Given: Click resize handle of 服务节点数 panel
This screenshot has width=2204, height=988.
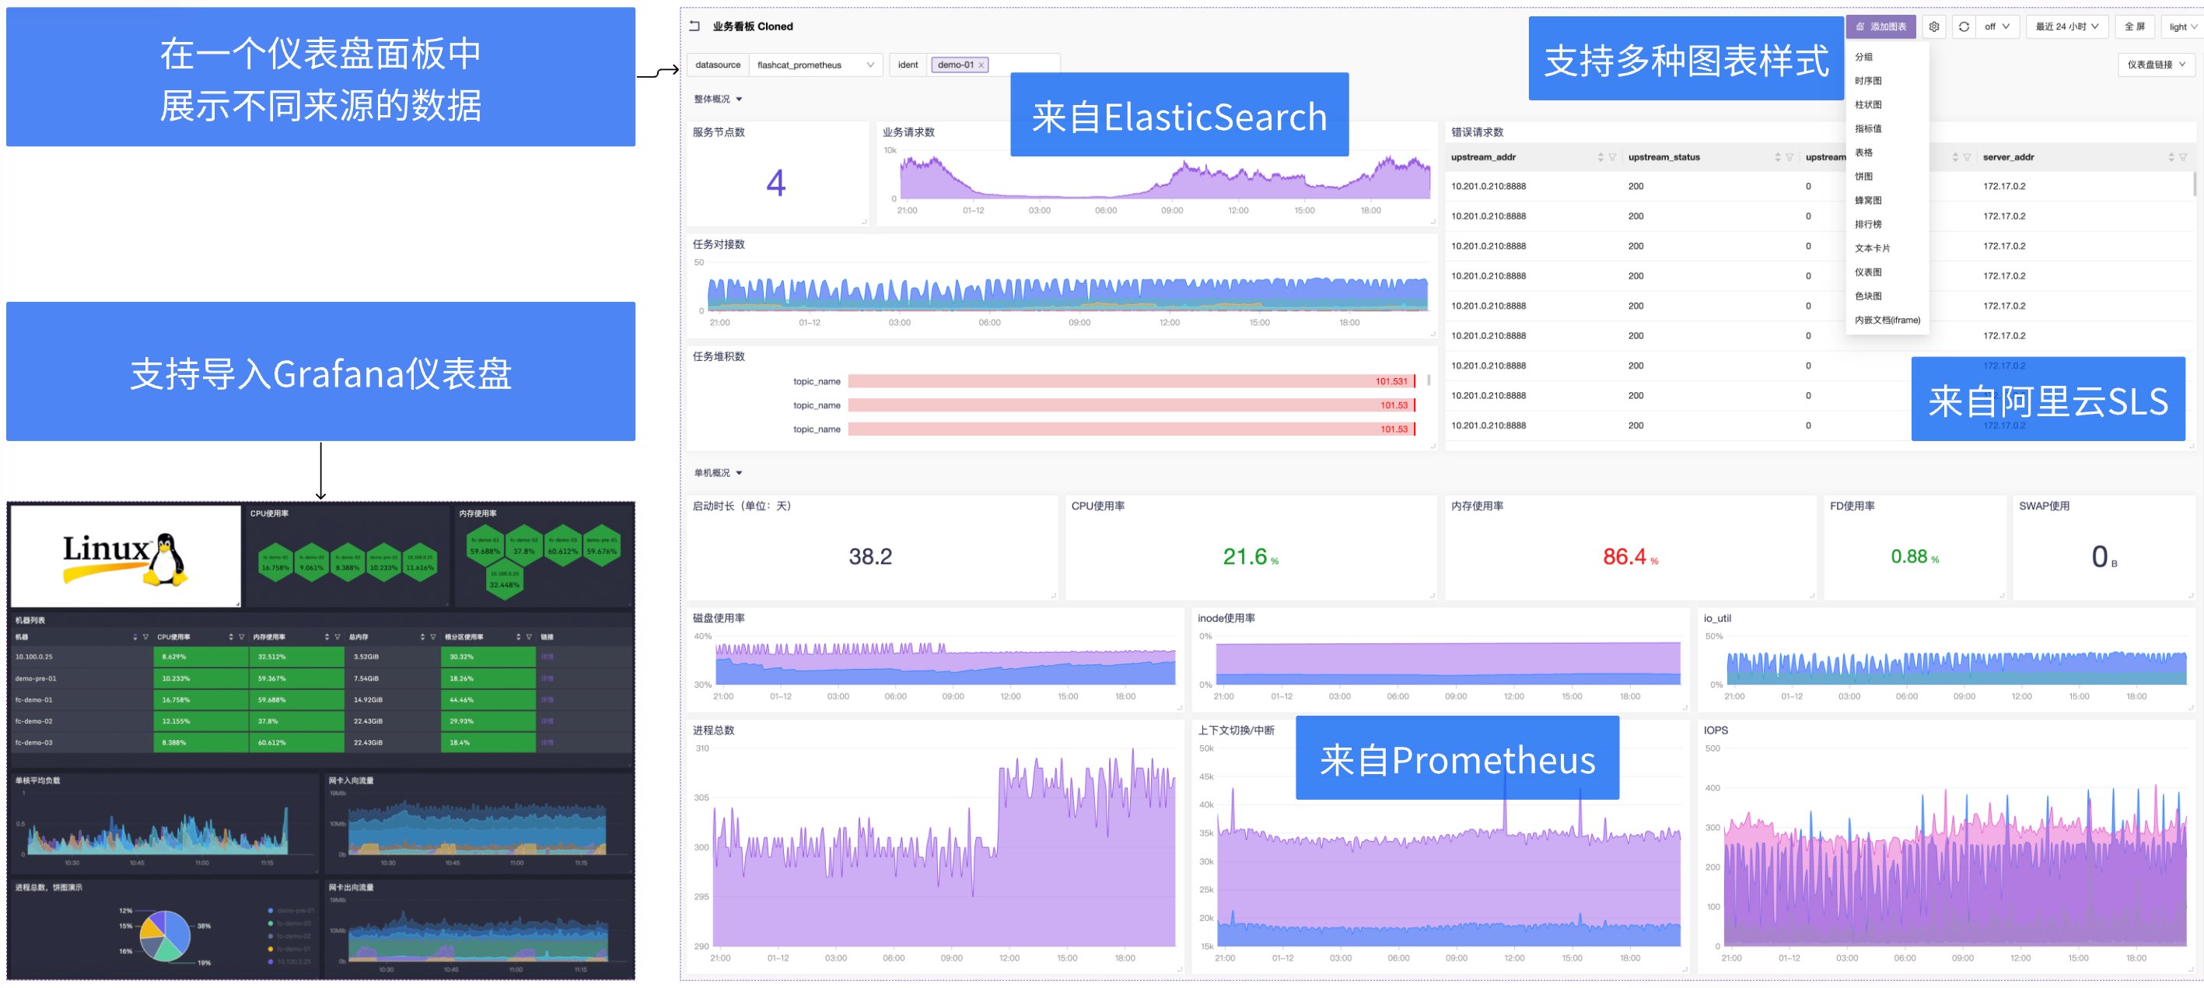Looking at the screenshot, I should point(865,222).
